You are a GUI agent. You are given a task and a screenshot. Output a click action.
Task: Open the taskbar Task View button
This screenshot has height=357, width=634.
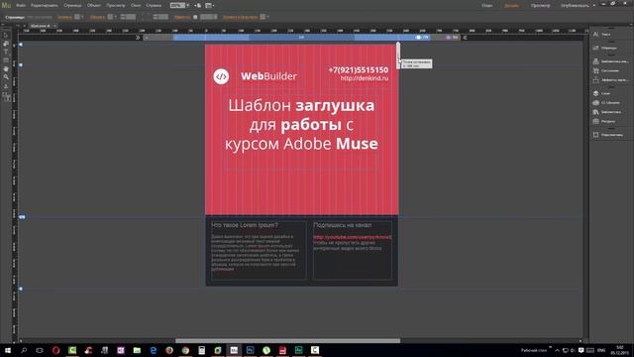coord(40,350)
